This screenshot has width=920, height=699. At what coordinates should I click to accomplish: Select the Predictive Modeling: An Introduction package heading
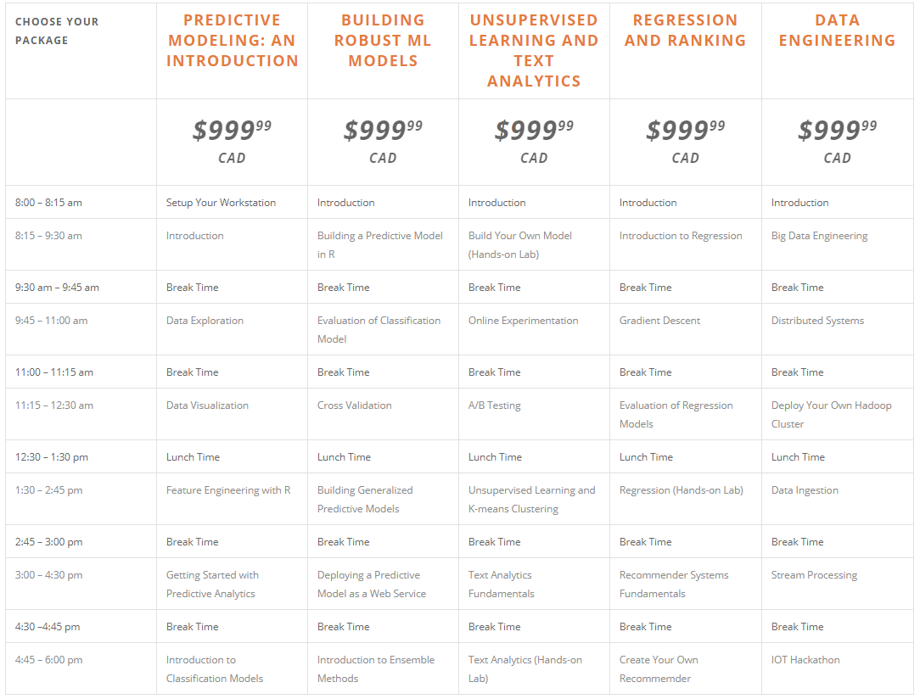pos(232,41)
